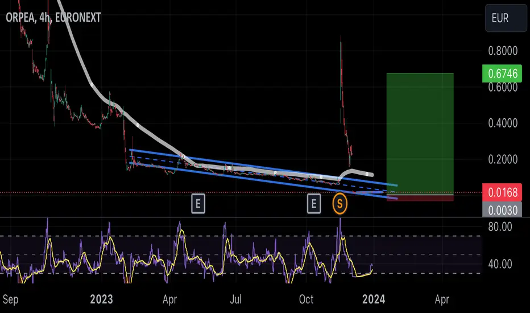
Task: Click the earnings E marker near Oct
Action: (x=314, y=204)
